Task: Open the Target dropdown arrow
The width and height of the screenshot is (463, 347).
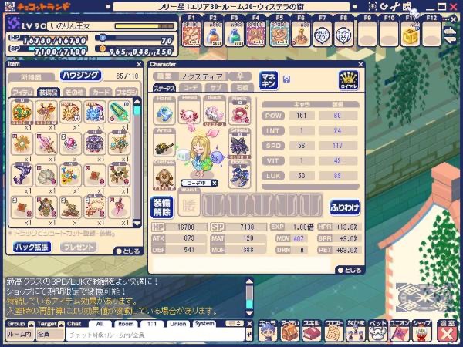Action: point(61,324)
